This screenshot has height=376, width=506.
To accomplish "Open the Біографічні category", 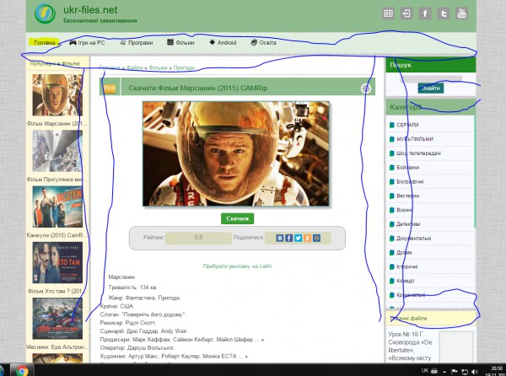I will (x=410, y=181).
